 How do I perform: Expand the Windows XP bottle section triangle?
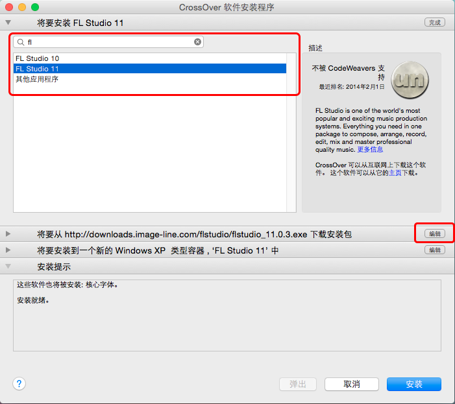[x=8, y=250]
